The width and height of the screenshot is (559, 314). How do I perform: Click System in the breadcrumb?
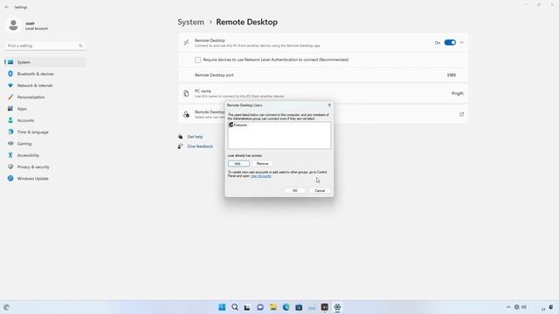pyautogui.click(x=190, y=22)
